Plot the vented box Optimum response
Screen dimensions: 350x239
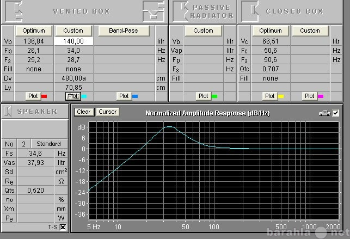pyautogui.click(x=33, y=96)
